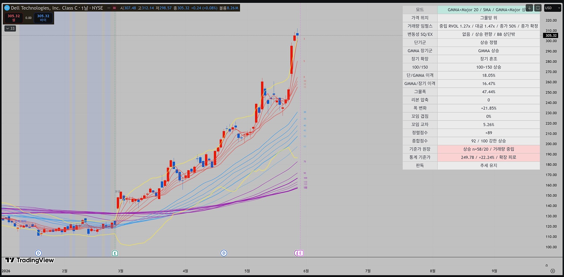
Task: Click the blue D dividend marker near February
Action: click(38, 253)
